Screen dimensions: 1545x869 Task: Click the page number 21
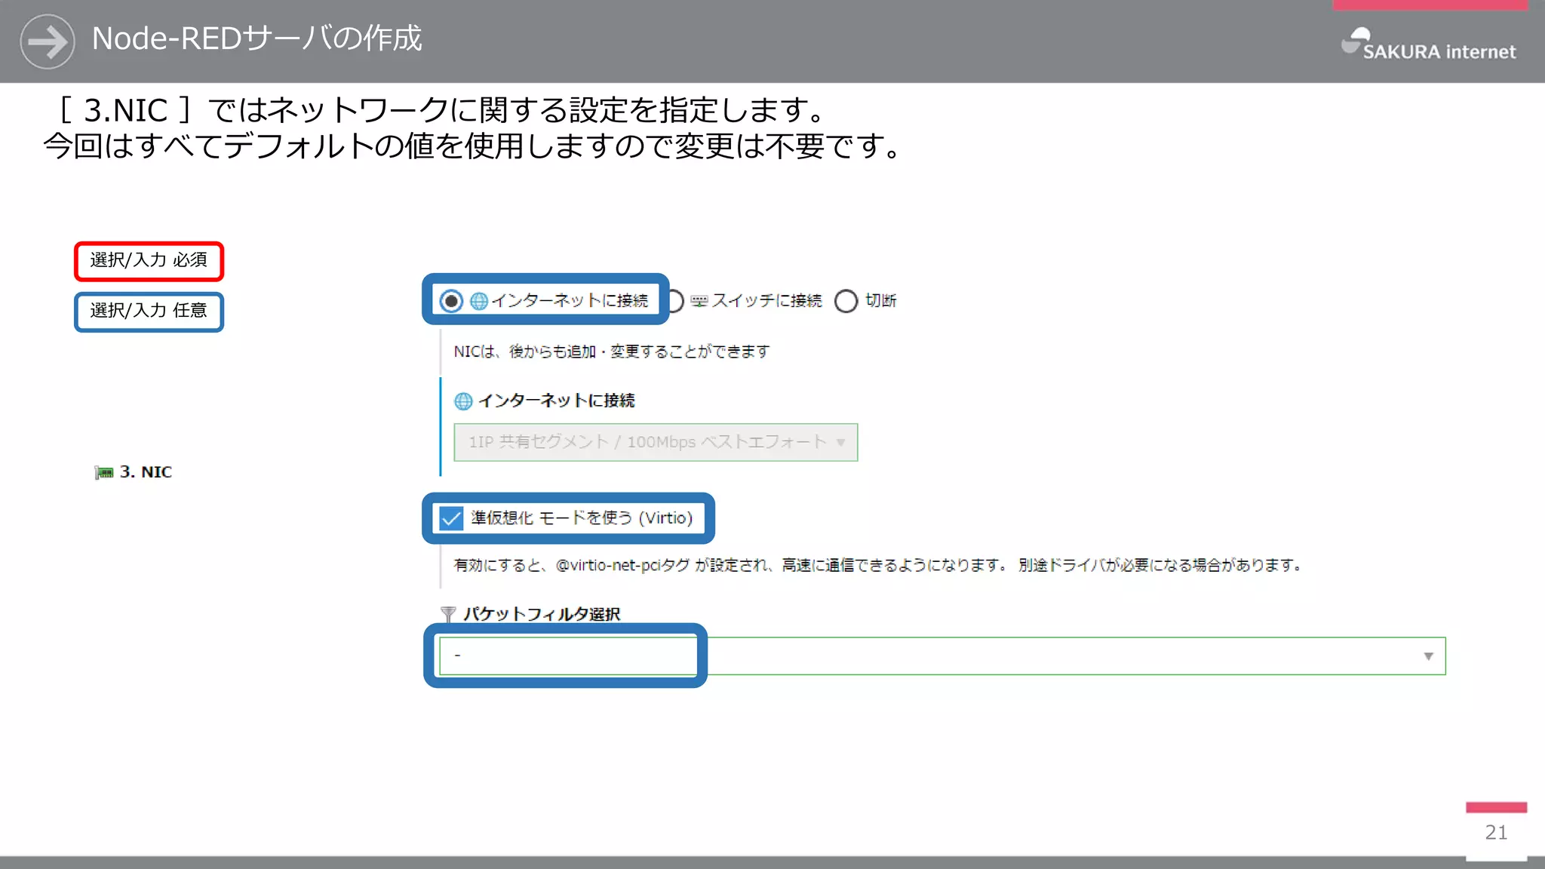pos(1496,833)
